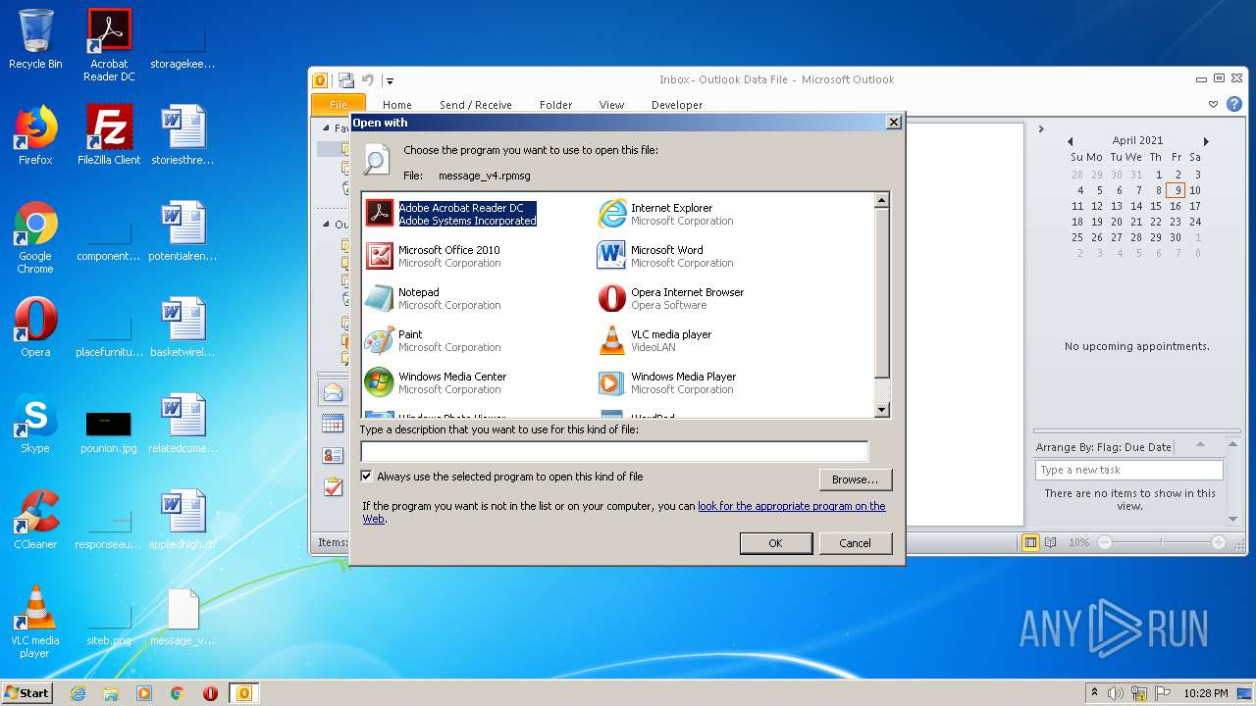The height and width of the screenshot is (706, 1256).
Task: Open Tasks view in Outlook navigation pane
Action: click(333, 486)
